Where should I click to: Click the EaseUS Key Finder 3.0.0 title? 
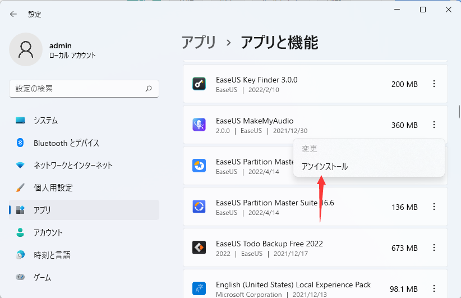pyautogui.click(x=257, y=80)
